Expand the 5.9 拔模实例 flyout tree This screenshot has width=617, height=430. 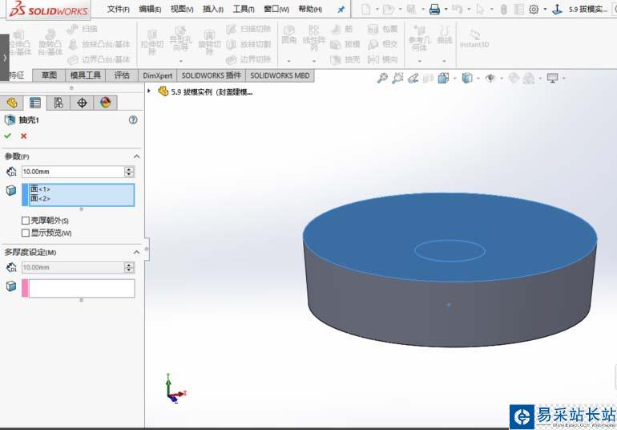tap(149, 91)
